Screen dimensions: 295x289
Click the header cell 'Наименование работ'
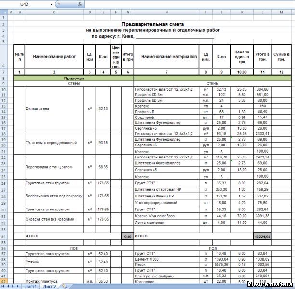click(54, 57)
